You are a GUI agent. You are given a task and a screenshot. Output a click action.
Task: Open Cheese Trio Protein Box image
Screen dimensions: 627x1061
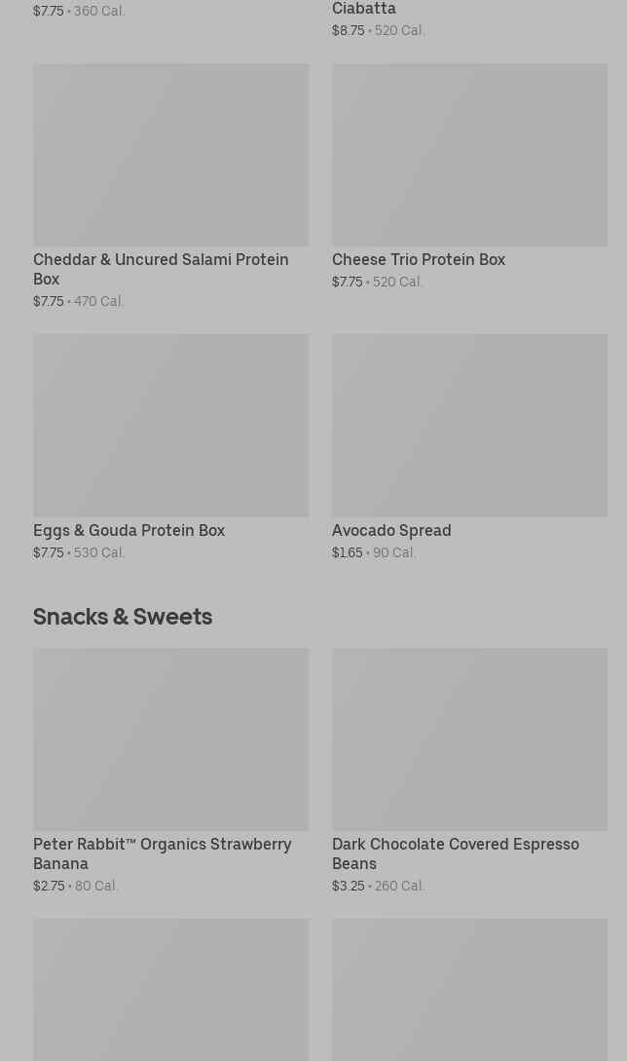click(x=469, y=155)
